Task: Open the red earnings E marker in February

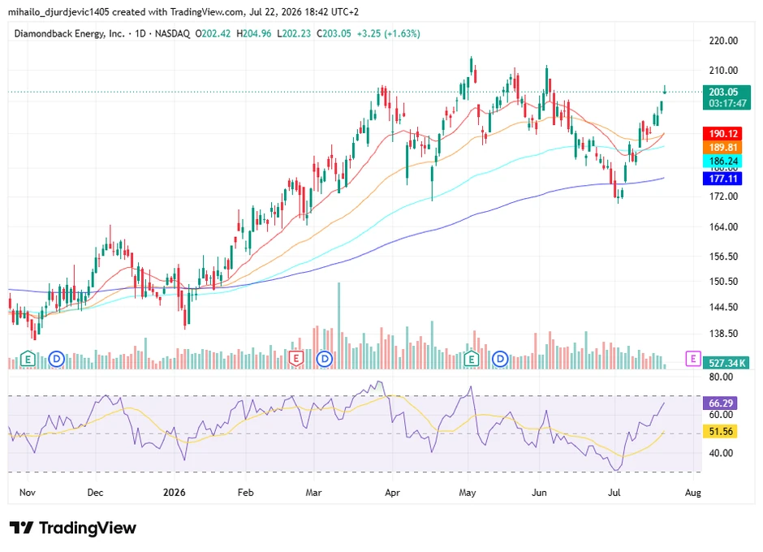Action: pyautogui.click(x=295, y=360)
